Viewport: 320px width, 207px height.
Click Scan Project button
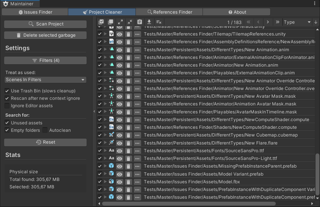pos(45,24)
